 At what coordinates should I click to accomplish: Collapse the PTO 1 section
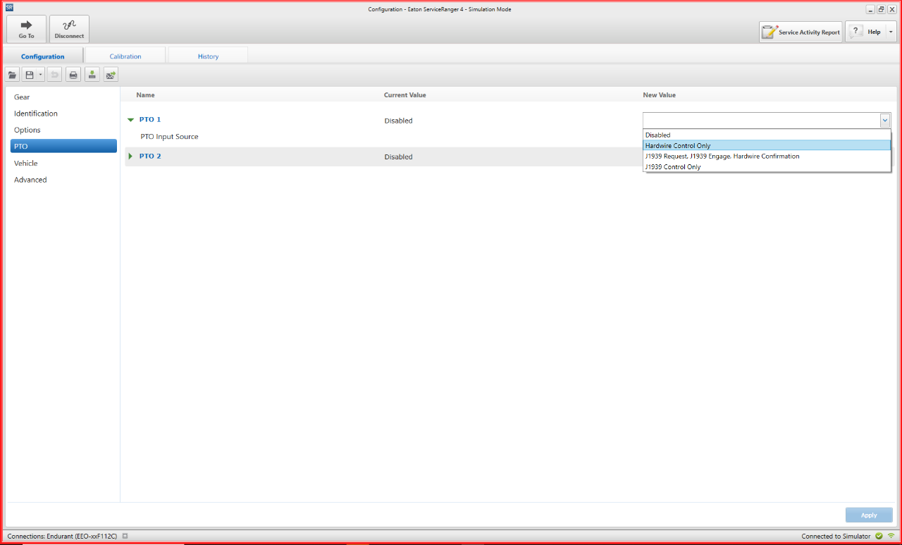pyautogui.click(x=130, y=120)
